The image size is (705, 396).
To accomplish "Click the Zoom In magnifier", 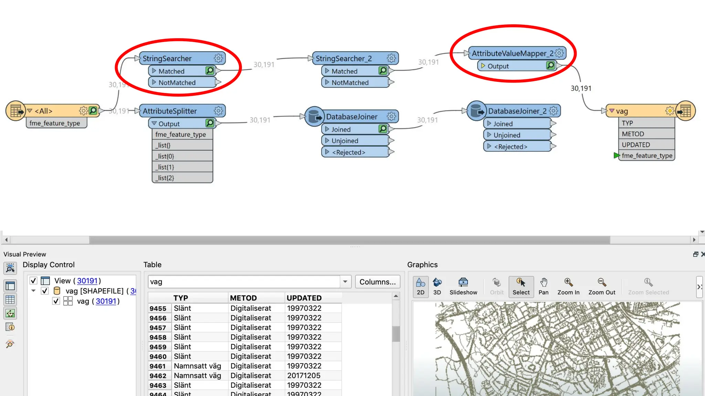I will pos(568,286).
